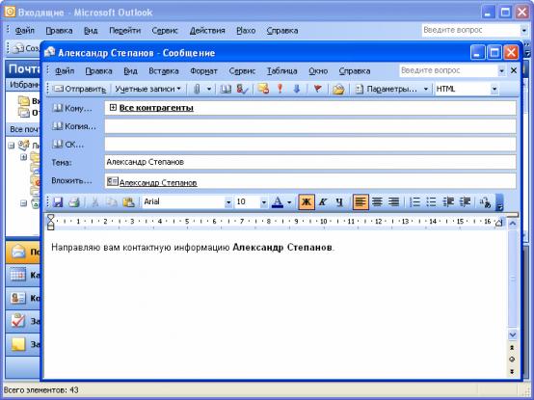Open the Plaxo menu in Outlook window

[x=246, y=31]
